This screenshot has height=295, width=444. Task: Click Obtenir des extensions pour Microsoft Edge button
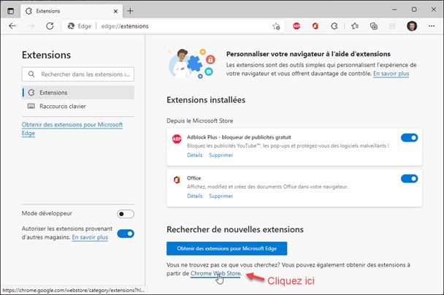(x=226, y=248)
